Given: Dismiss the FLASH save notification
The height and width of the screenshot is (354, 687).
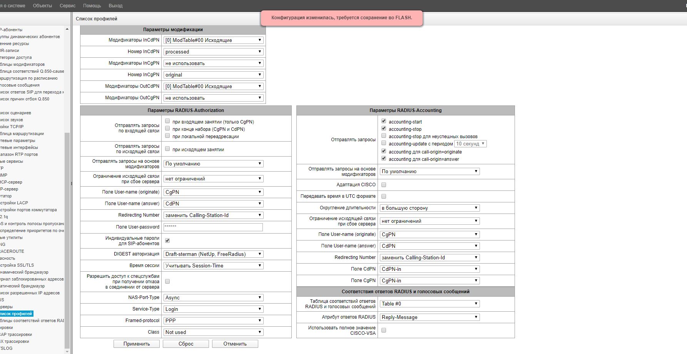Looking at the screenshot, I should 342,18.
